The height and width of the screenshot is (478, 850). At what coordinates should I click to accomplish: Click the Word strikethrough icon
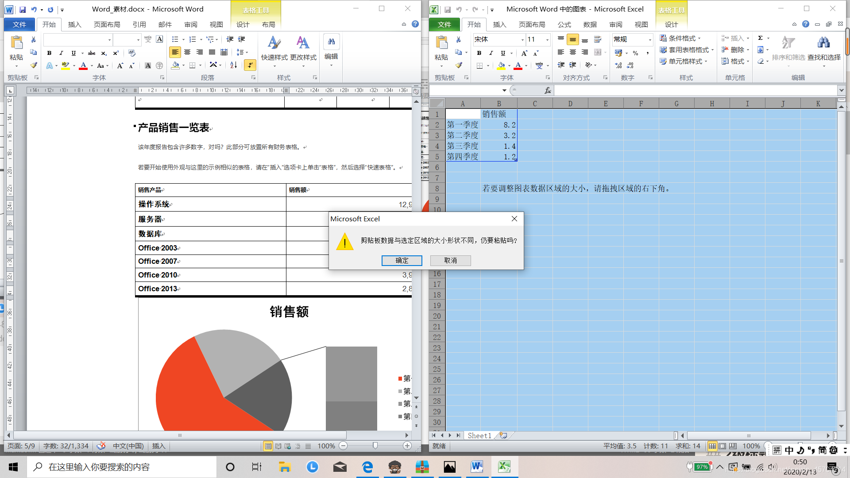92,53
